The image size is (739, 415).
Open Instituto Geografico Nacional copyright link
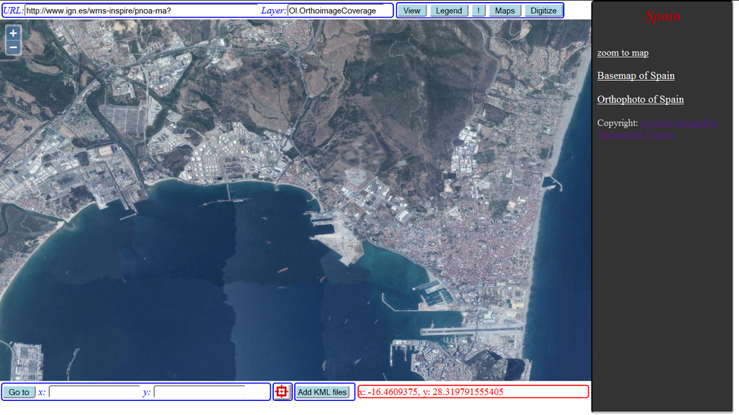tap(678, 123)
